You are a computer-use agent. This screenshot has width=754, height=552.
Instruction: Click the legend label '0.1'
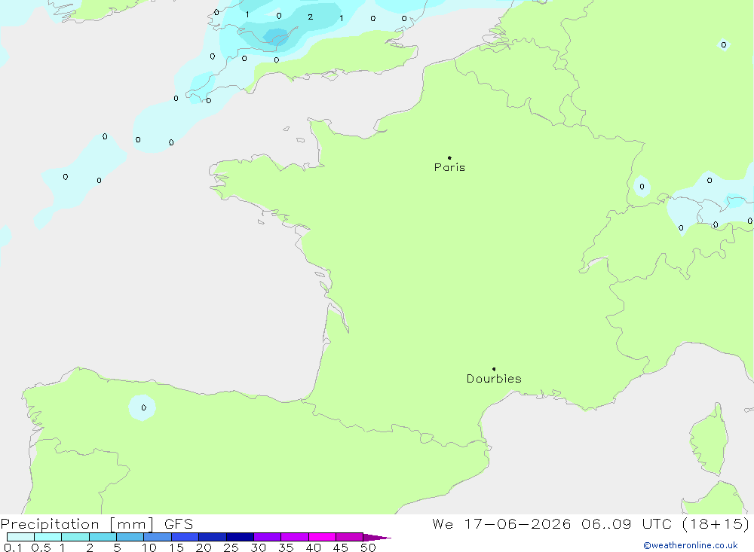[x=13, y=547]
